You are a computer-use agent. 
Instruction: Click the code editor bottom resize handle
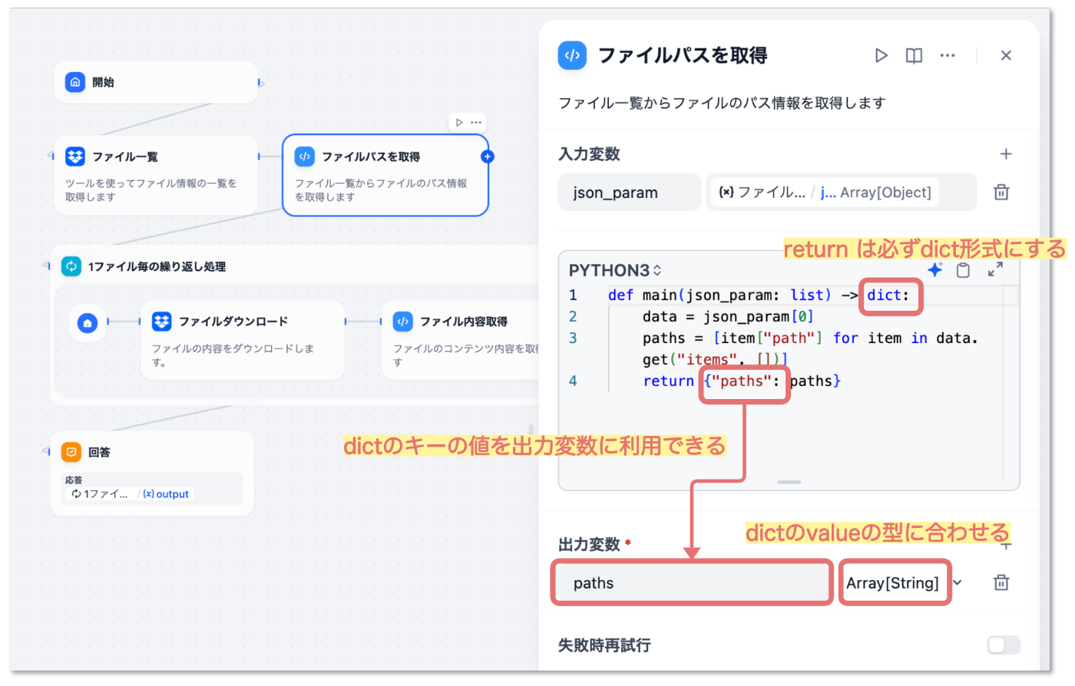tap(789, 482)
